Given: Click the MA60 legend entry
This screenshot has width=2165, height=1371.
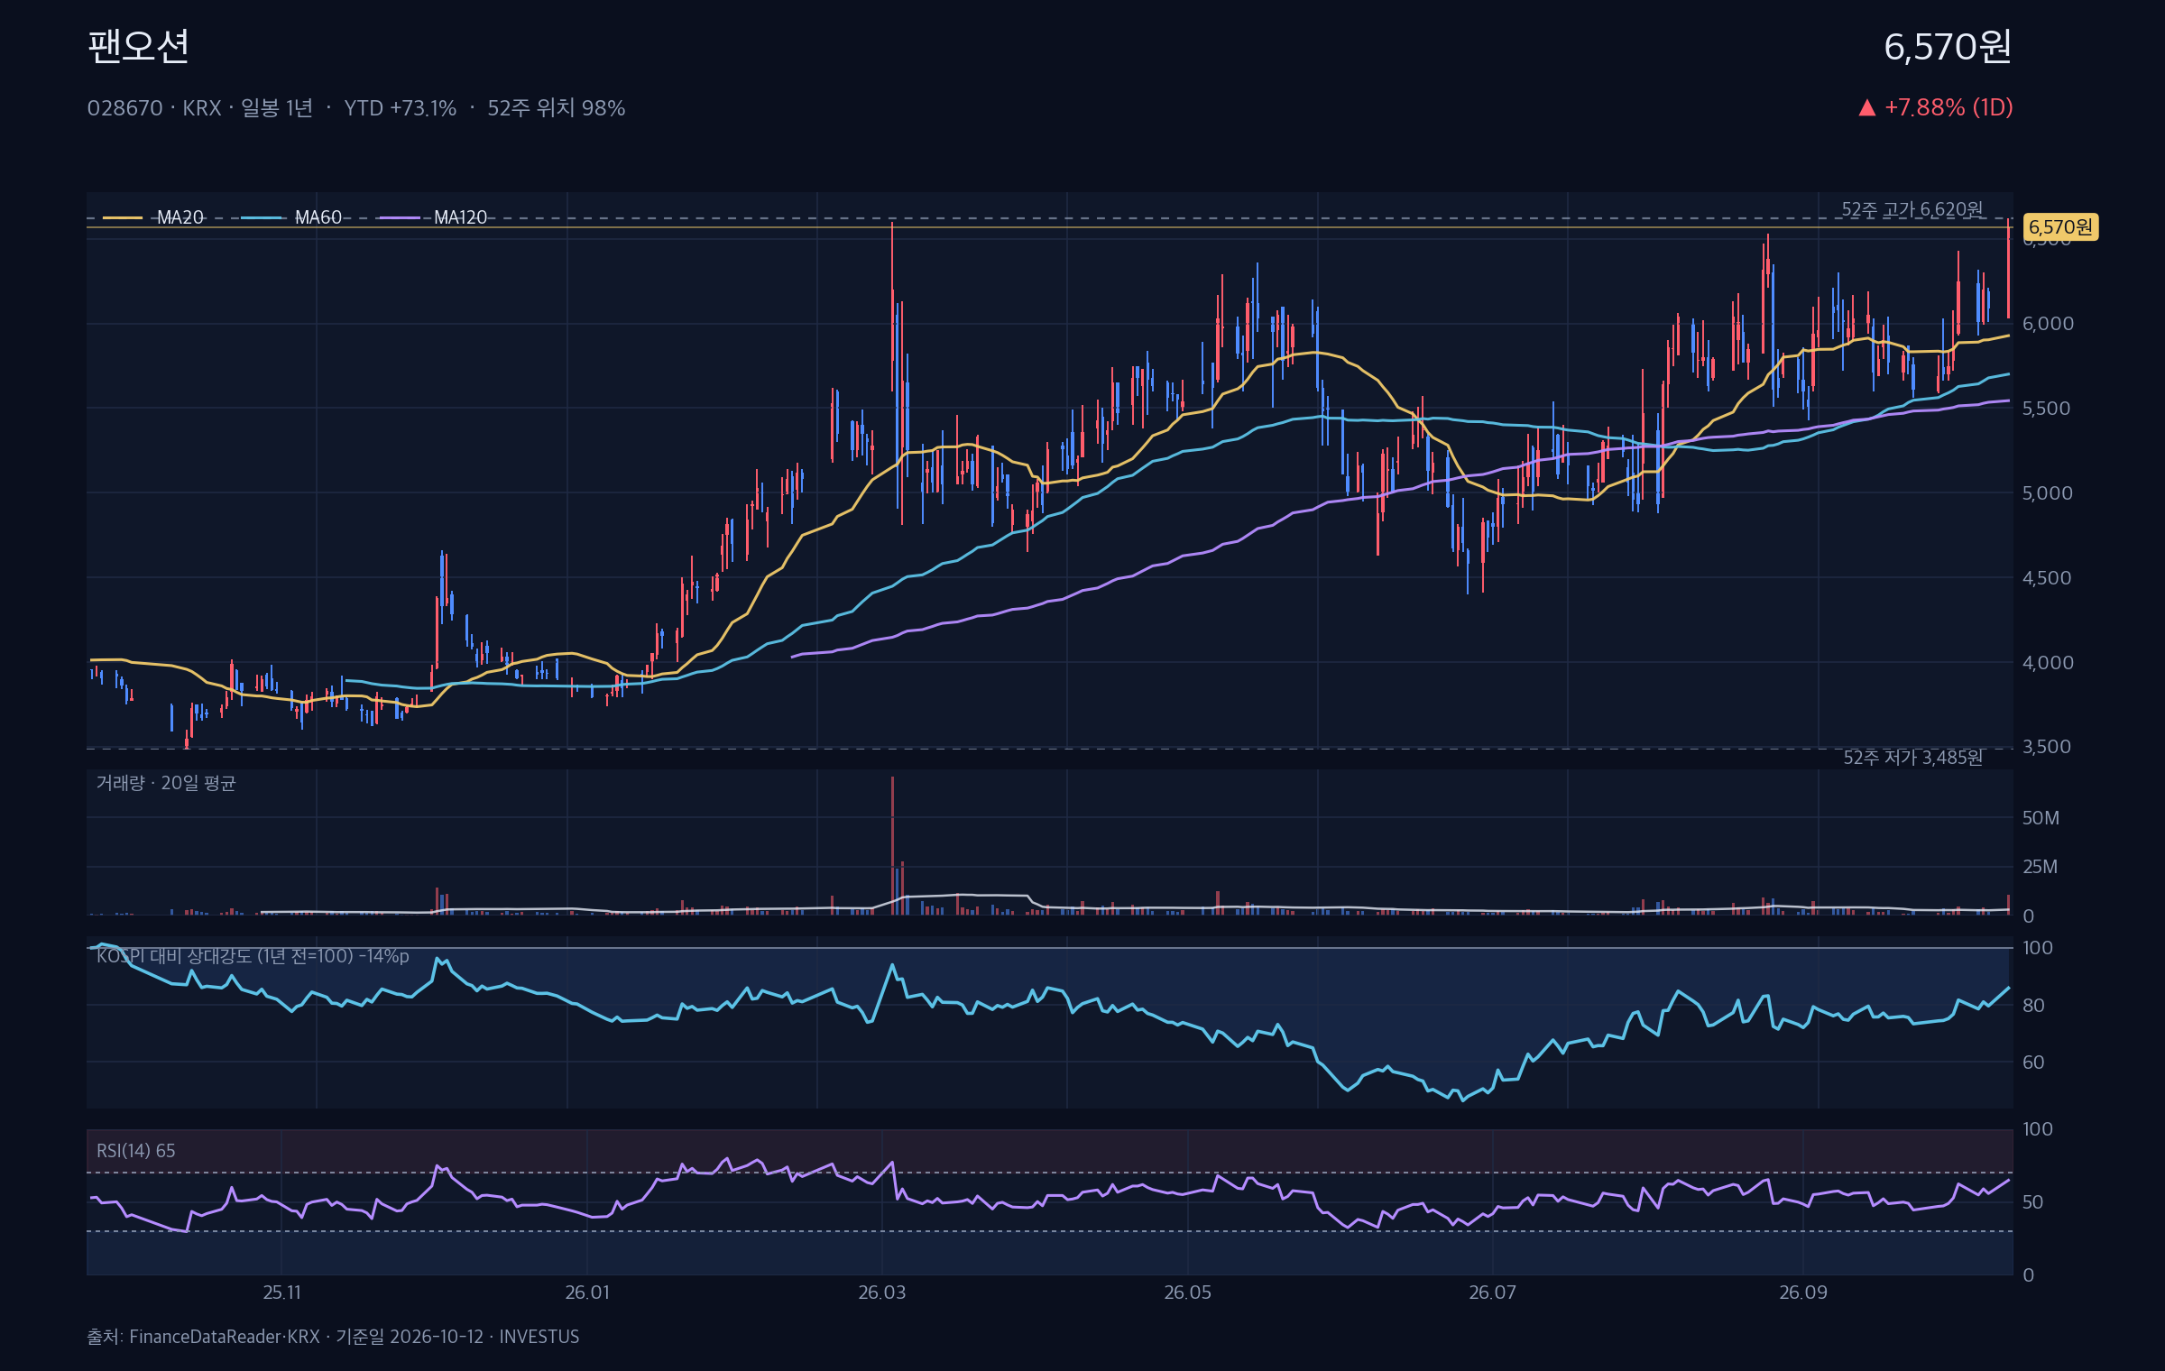Looking at the screenshot, I should tap(292, 217).
